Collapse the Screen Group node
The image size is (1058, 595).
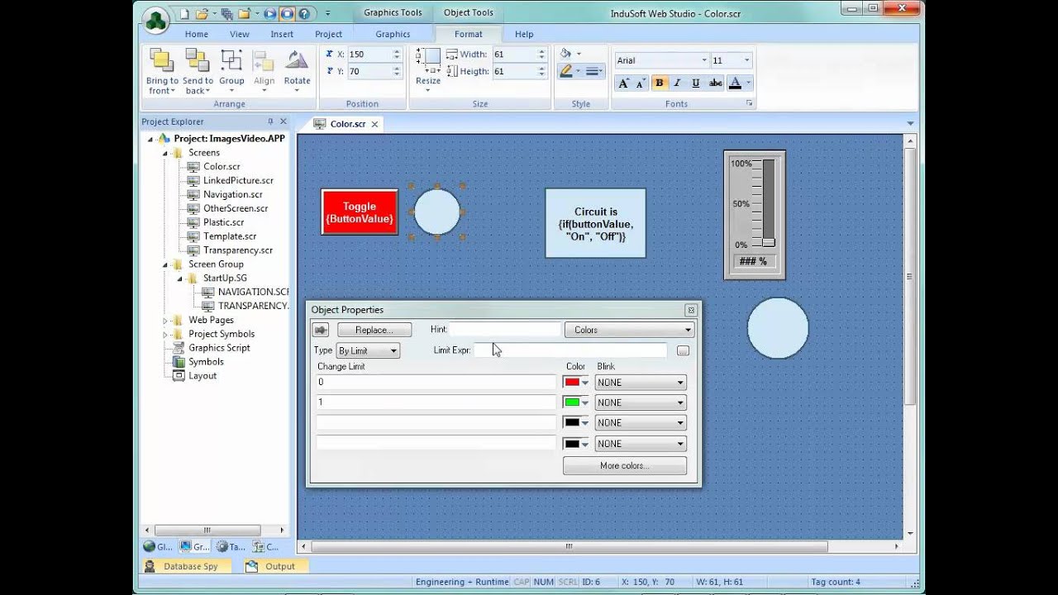point(164,264)
